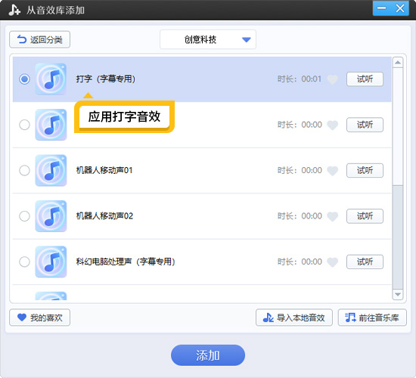The width and height of the screenshot is (416, 378).
Task: Click the scrollbar down arrow
Action: point(397,294)
